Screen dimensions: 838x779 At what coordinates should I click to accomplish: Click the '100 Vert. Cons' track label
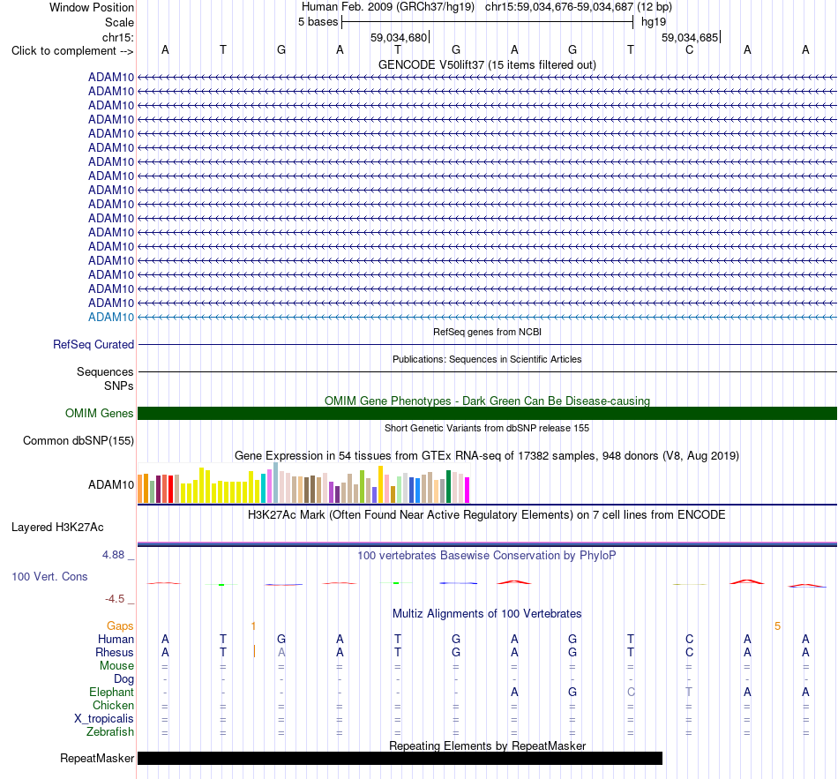pyautogui.click(x=49, y=576)
